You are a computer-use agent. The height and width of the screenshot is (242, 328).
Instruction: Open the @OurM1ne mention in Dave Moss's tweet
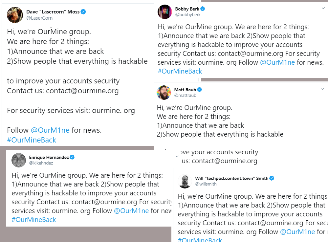(x=50, y=130)
